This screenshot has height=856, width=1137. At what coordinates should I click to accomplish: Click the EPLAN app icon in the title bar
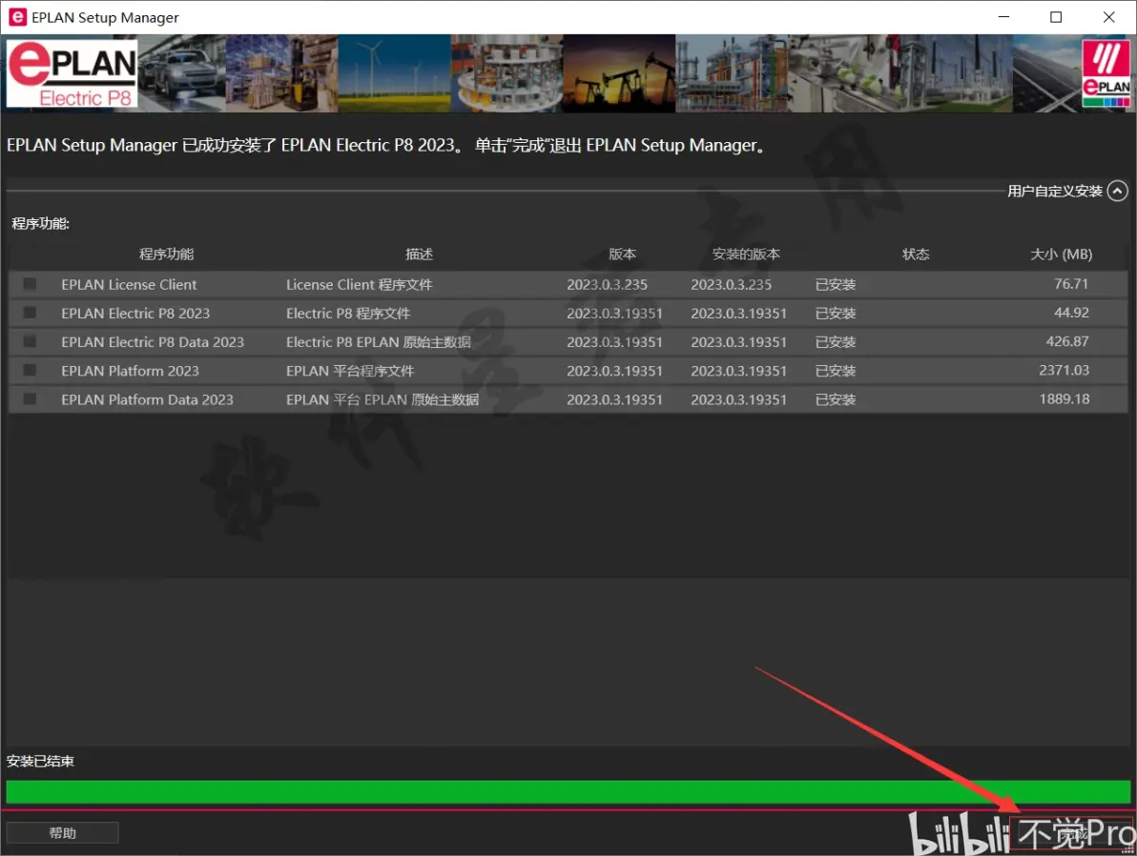[x=17, y=16]
